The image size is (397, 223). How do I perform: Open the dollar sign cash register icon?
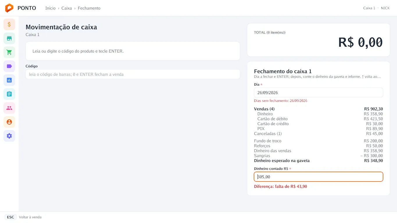pos(9,24)
